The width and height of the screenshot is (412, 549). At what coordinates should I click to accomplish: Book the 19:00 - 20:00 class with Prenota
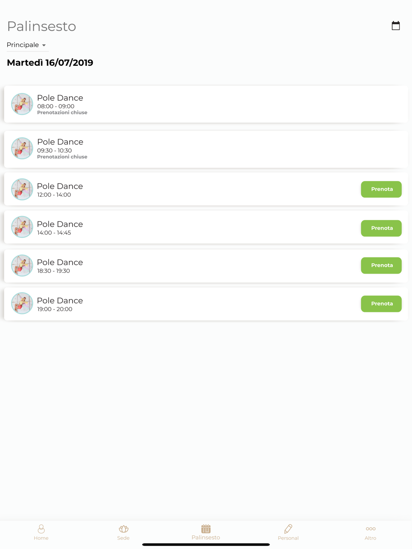381,304
